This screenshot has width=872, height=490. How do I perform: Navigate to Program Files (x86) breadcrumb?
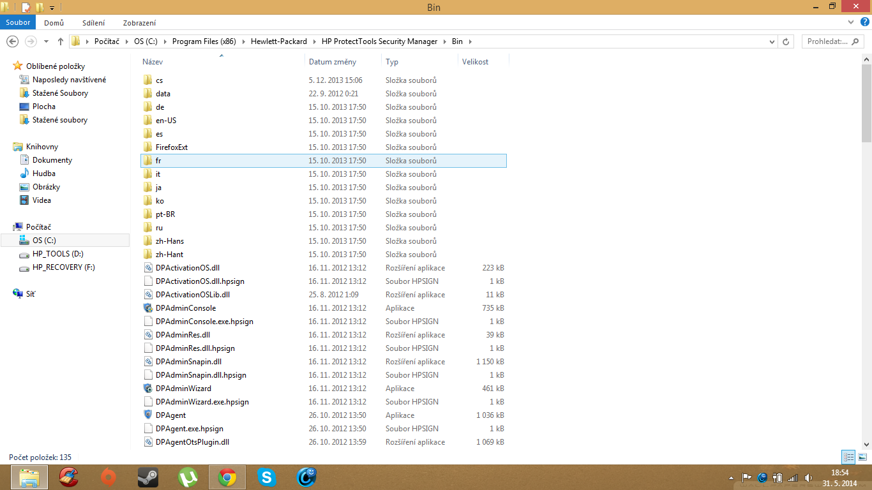(x=204, y=41)
